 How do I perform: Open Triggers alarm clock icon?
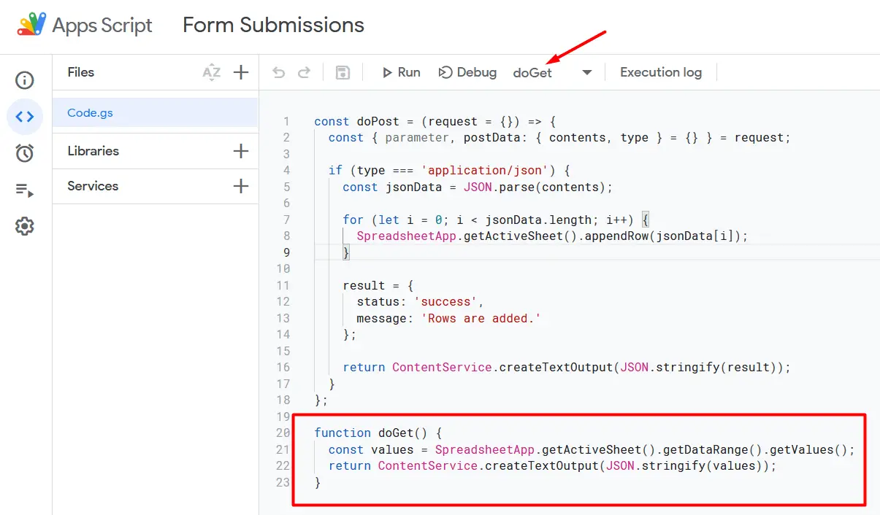tap(25, 153)
